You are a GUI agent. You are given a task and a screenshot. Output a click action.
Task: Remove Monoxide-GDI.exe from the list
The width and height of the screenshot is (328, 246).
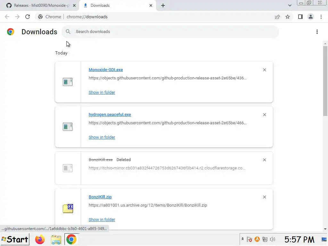point(264,70)
